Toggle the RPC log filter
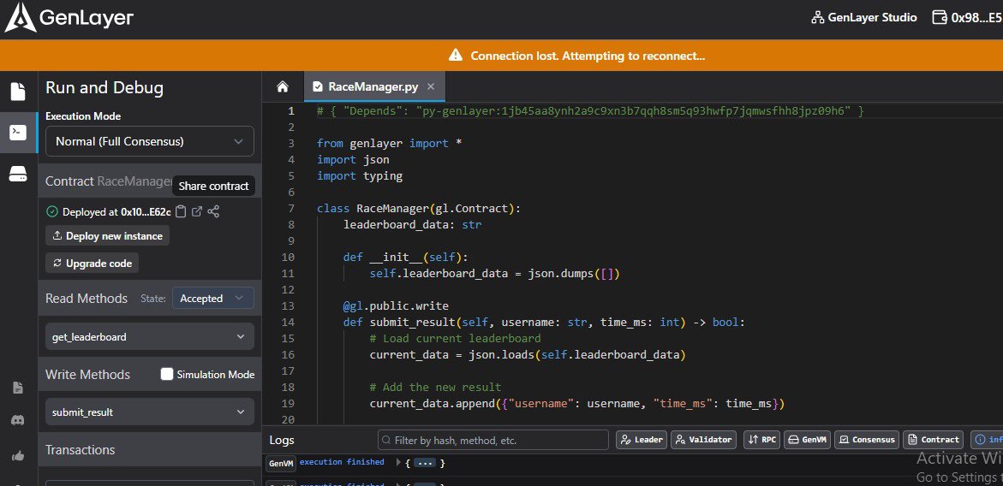Viewport: 1003px width, 486px height. tap(761, 440)
